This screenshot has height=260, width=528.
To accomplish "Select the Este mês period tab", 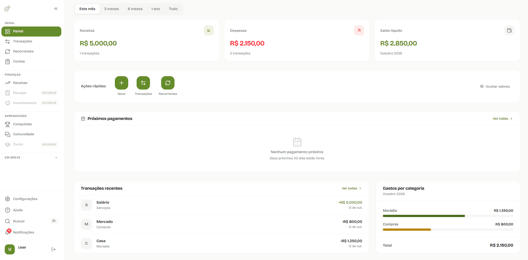I will point(87,9).
